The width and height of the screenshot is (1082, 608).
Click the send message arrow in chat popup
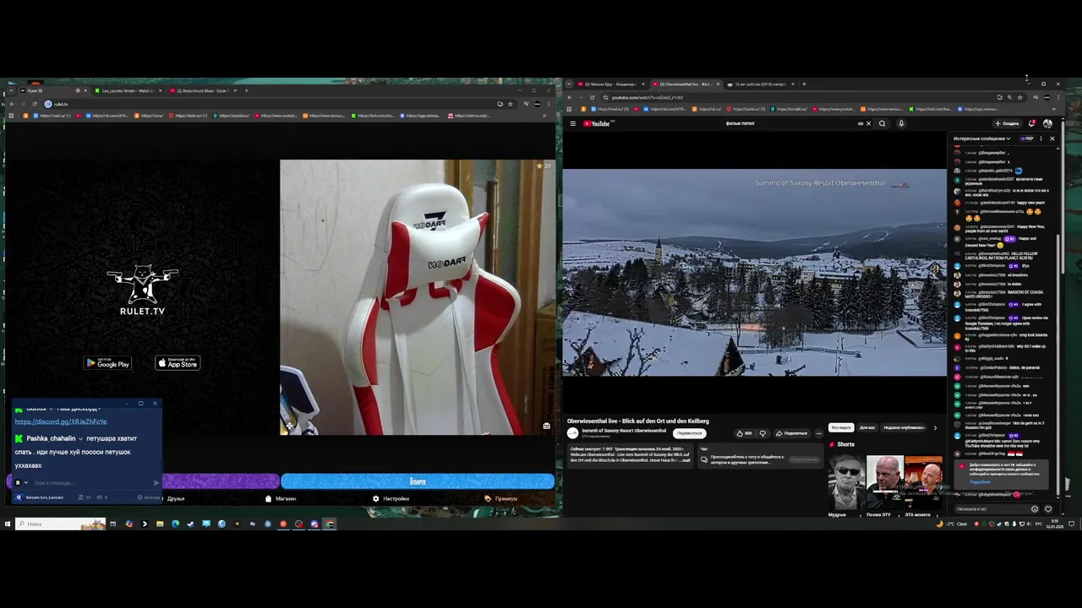[x=156, y=483]
